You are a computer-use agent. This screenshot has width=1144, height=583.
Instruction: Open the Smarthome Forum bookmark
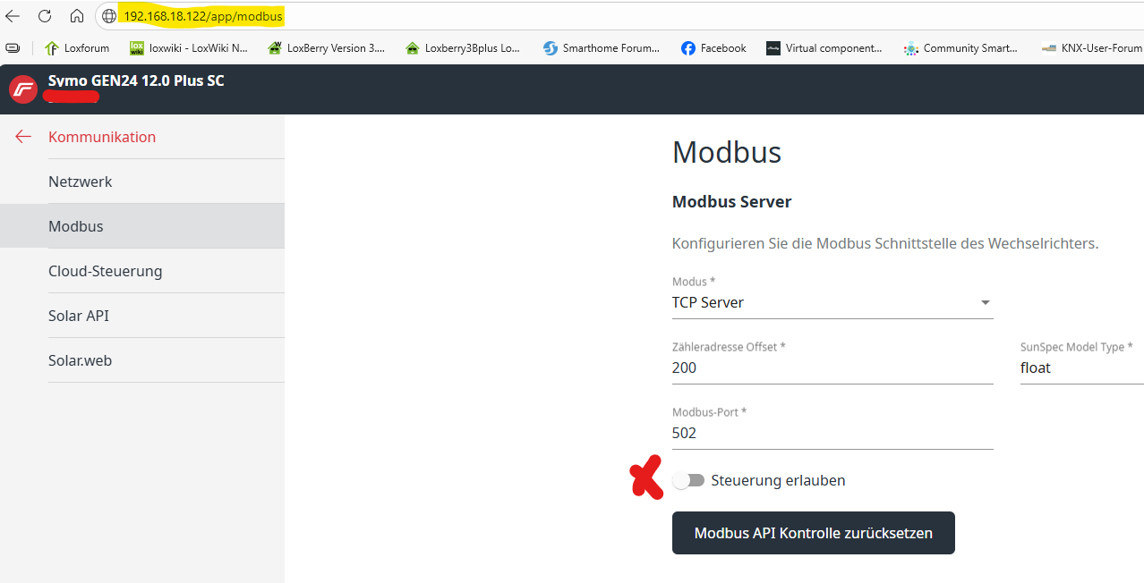[x=602, y=48]
